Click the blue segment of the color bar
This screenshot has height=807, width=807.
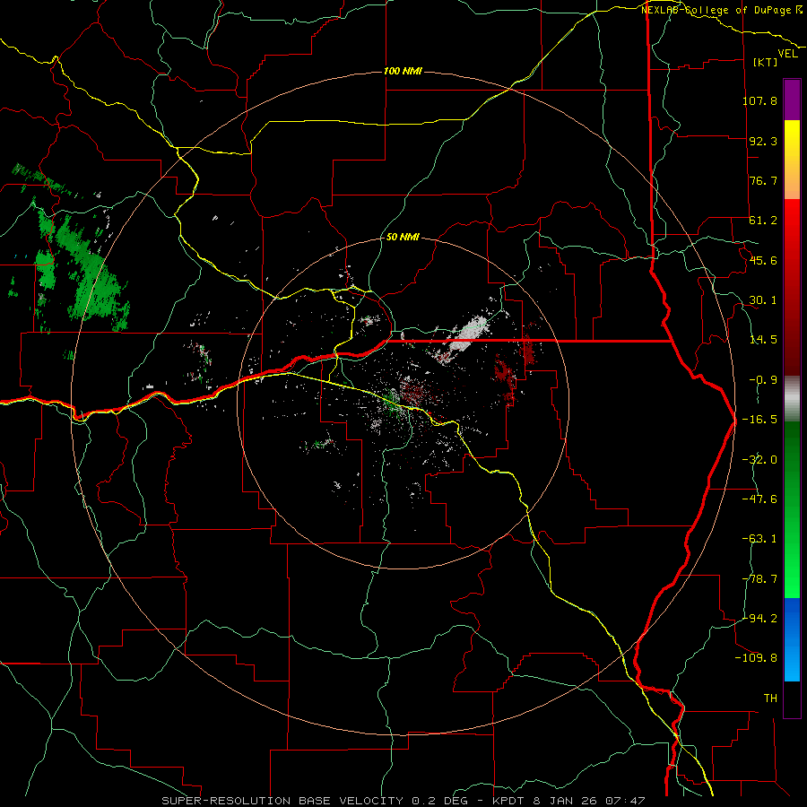point(792,639)
